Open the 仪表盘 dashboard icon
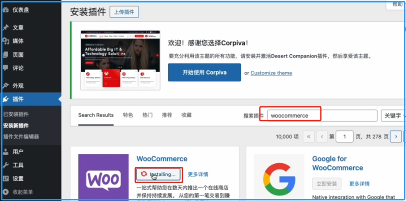 tap(6, 10)
